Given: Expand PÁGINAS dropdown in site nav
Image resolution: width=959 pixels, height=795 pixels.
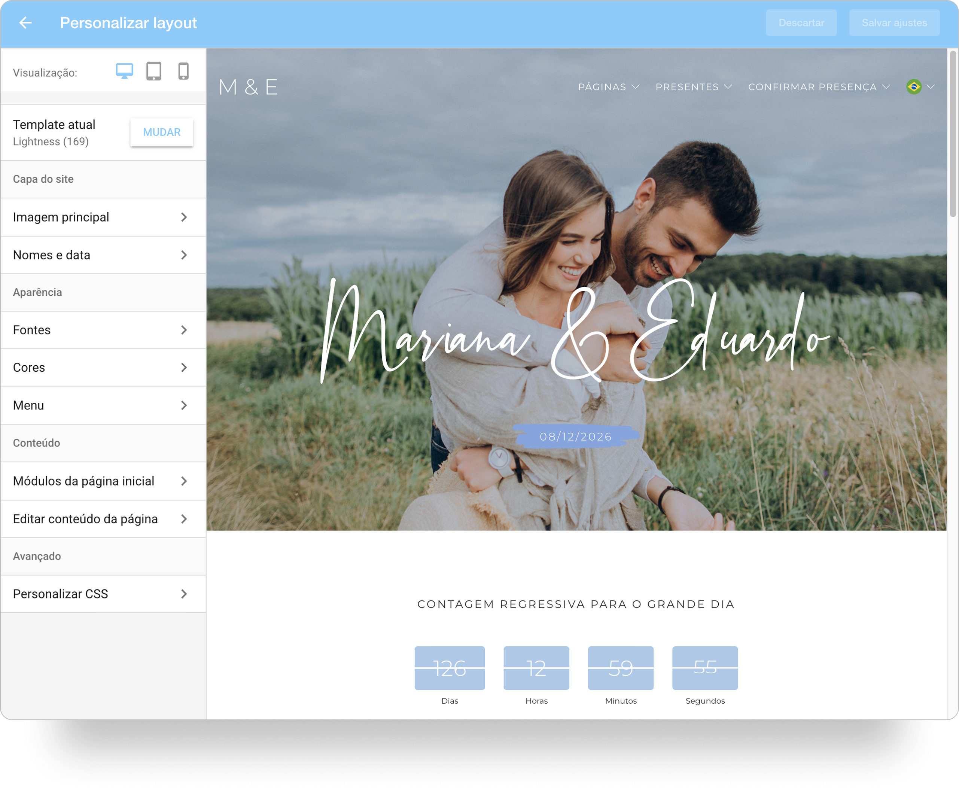Looking at the screenshot, I should click(609, 87).
